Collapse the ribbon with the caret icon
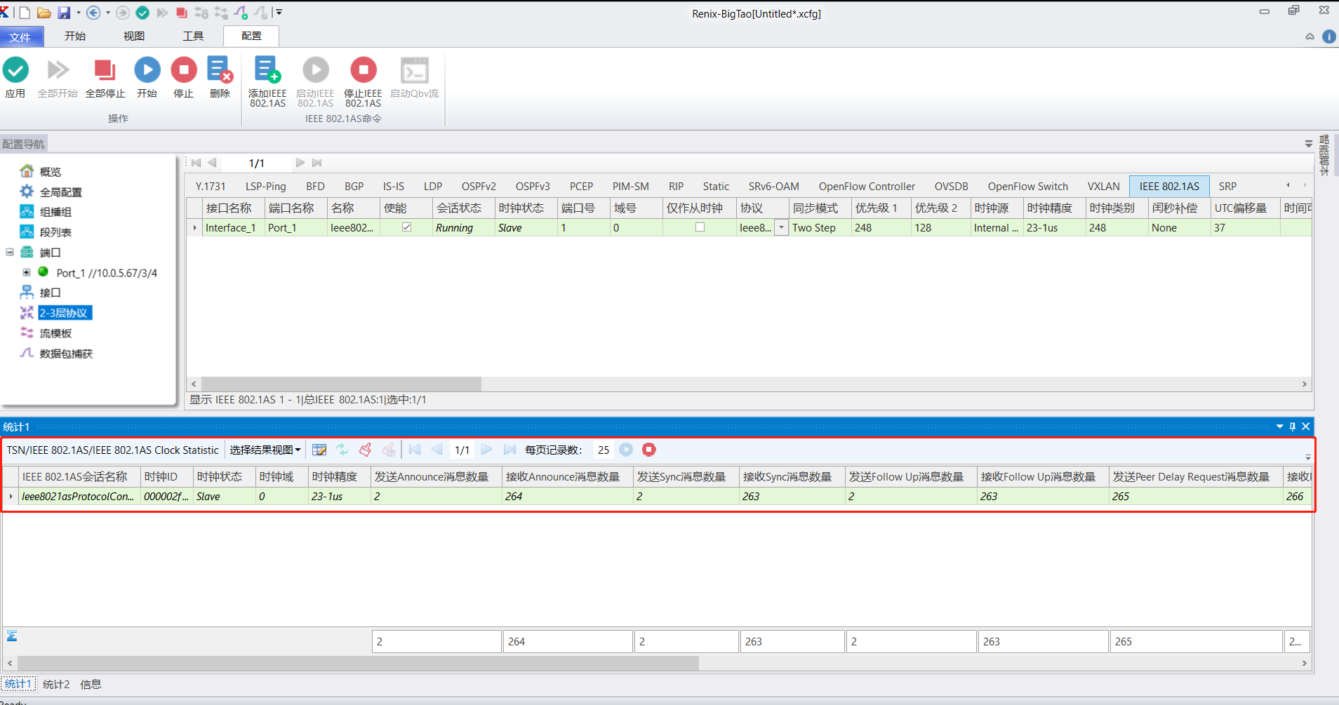This screenshot has width=1339, height=705. [x=1310, y=36]
